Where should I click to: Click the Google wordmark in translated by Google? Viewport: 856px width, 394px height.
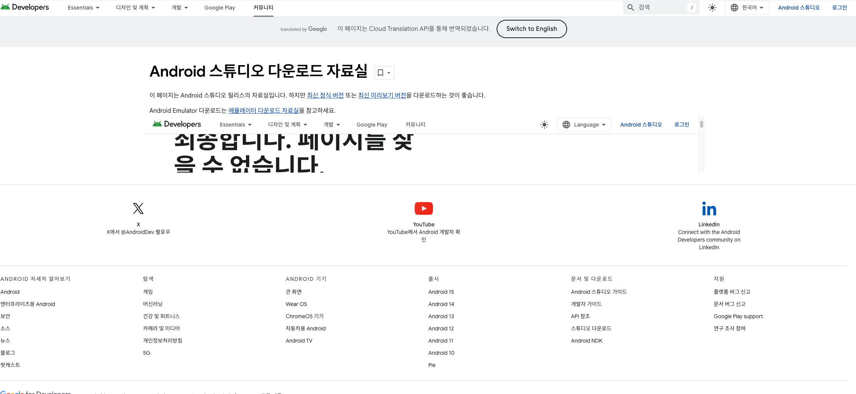tap(317, 29)
